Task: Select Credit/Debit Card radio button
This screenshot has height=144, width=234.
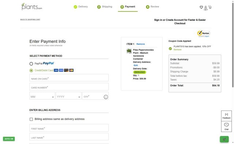Action: 31,70
